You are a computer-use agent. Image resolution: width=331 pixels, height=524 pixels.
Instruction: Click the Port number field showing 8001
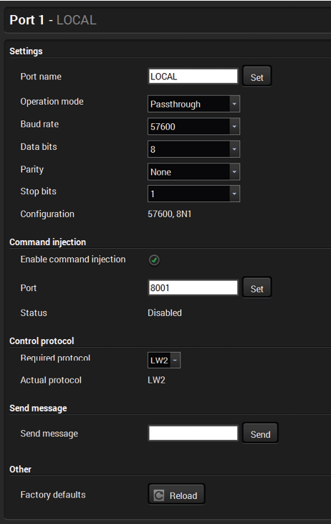tap(193, 287)
